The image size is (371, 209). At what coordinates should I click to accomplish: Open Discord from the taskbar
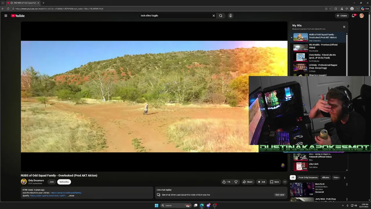(208, 206)
